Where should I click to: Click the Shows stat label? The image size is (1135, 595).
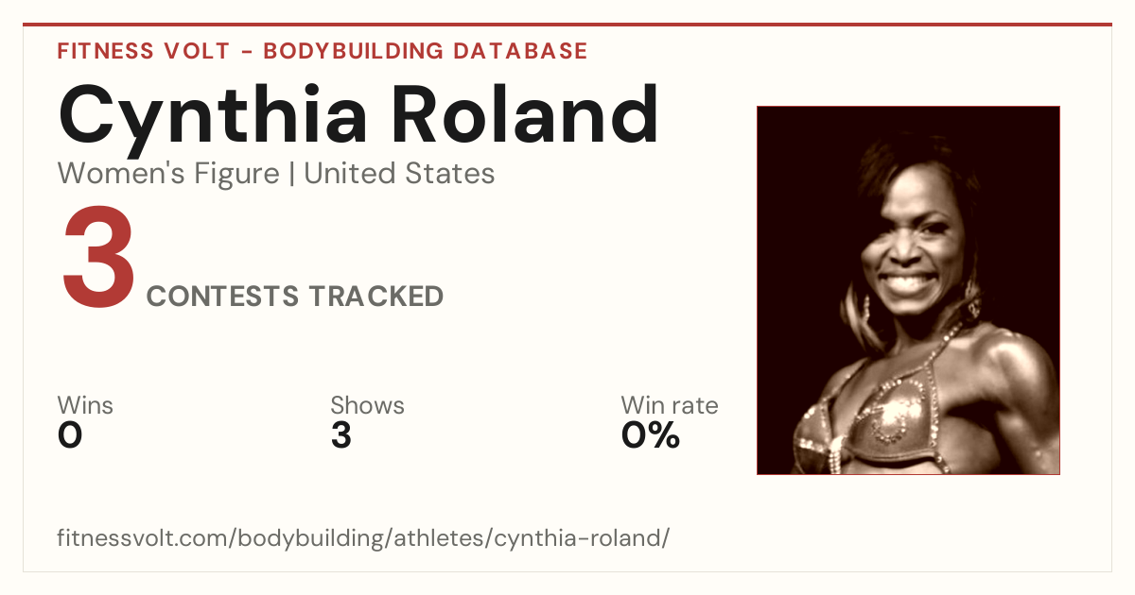(x=367, y=406)
